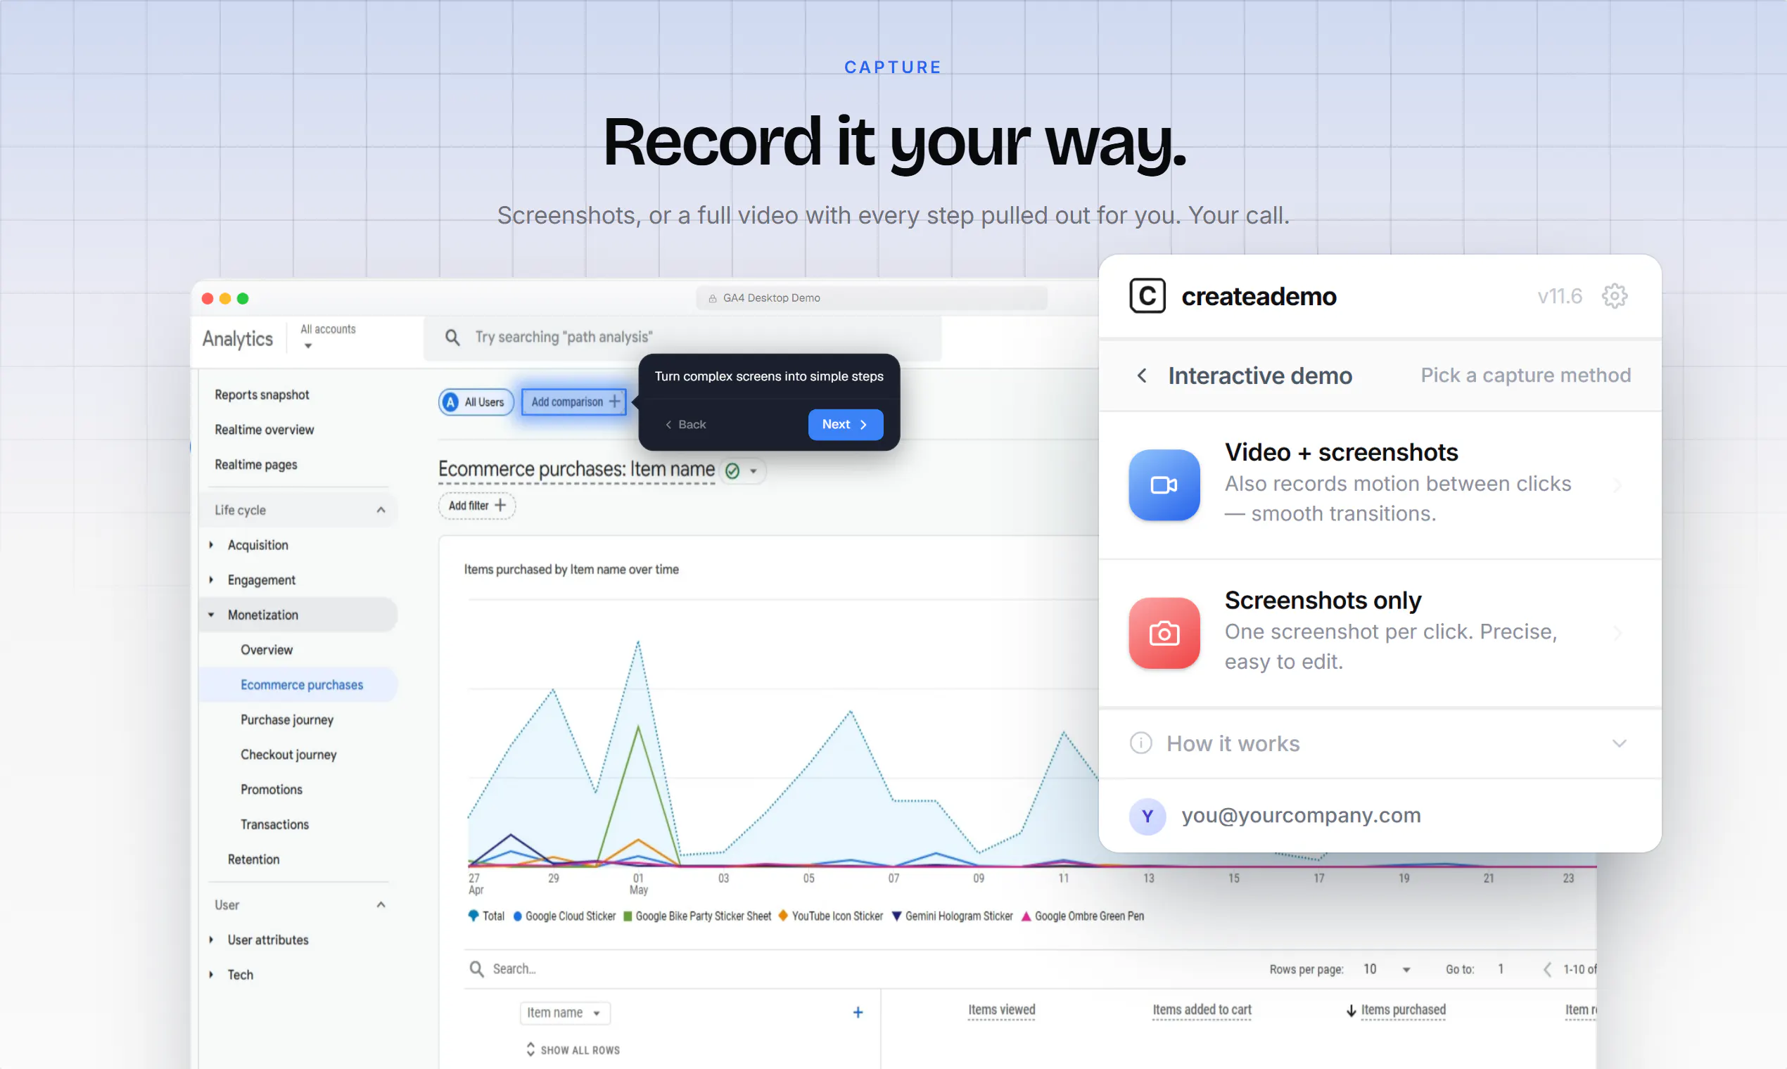Click Add filter button
Viewport: 1787px width, 1069px height.
click(x=477, y=506)
